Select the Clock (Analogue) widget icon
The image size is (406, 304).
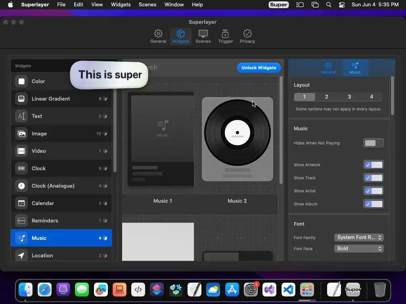point(21,186)
